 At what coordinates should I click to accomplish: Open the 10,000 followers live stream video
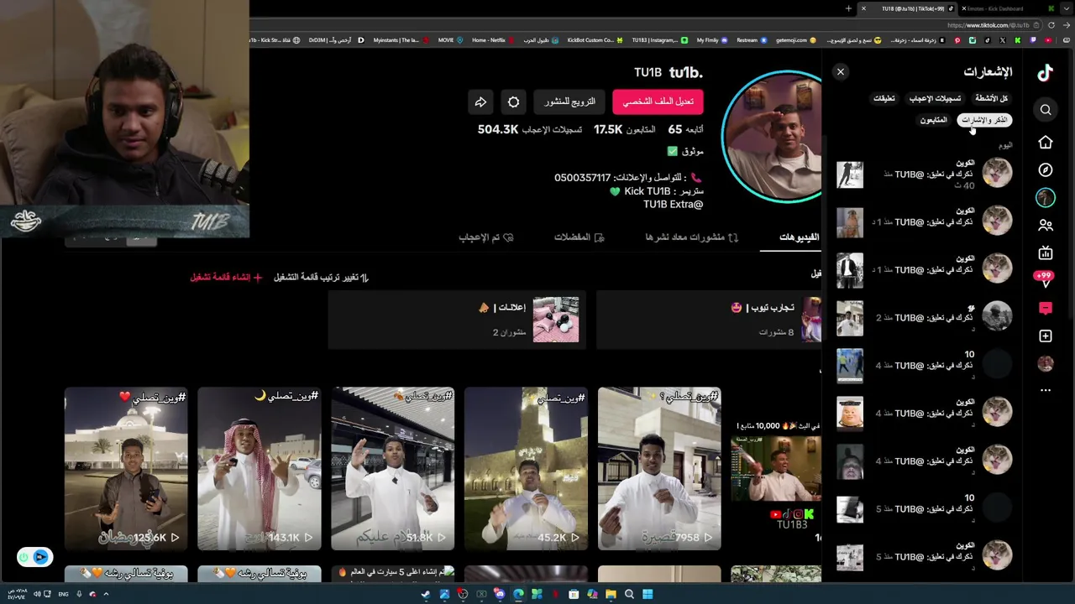pyautogui.click(x=776, y=468)
